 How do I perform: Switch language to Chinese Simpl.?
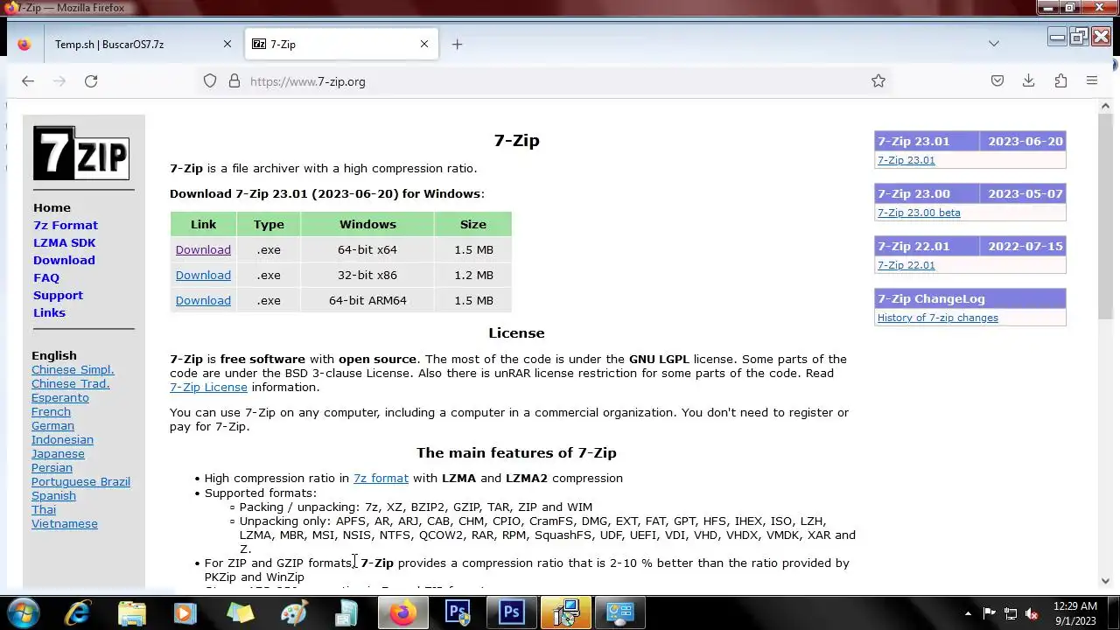click(73, 370)
